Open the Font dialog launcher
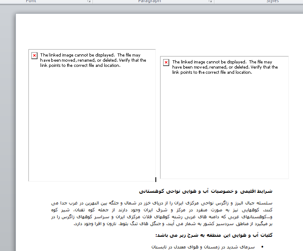Screen dimensions: 303x251 tap(89, 1)
